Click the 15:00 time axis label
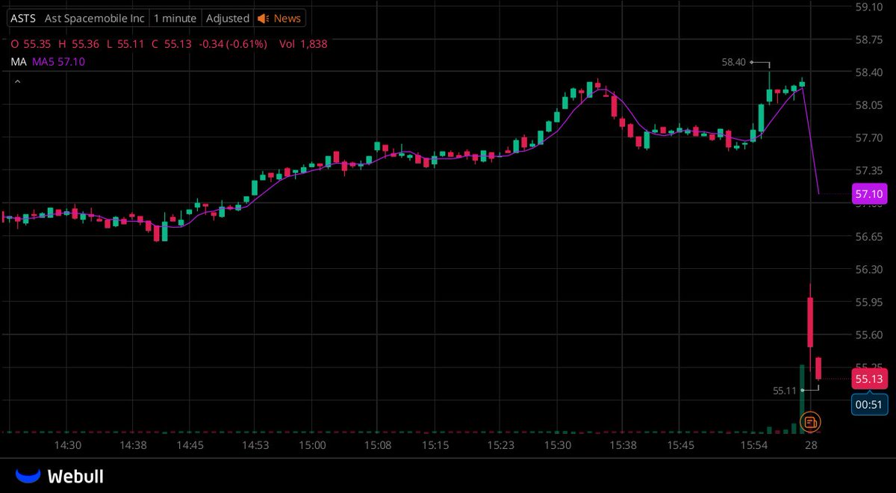The height and width of the screenshot is (493, 896). pos(312,445)
